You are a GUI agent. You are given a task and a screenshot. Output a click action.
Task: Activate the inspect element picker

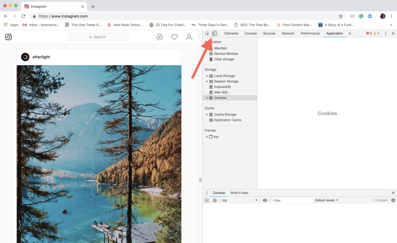pyautogui.click(x=207, y=33)
